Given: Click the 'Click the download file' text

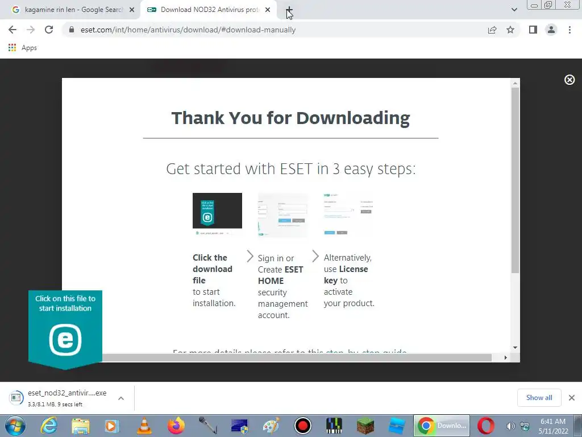Looking at the screenshot, I should tap(213, 269).
